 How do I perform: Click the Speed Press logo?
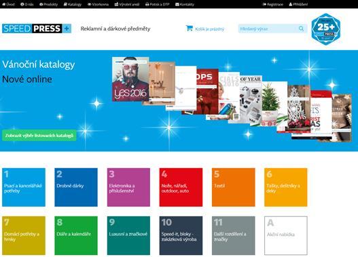click(x=37, y=28)
